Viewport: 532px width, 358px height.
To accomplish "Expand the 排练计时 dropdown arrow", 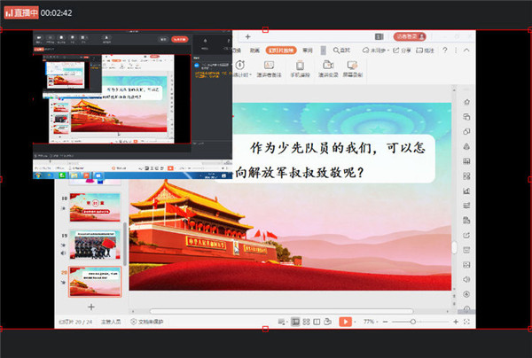I will coord(250,75).
